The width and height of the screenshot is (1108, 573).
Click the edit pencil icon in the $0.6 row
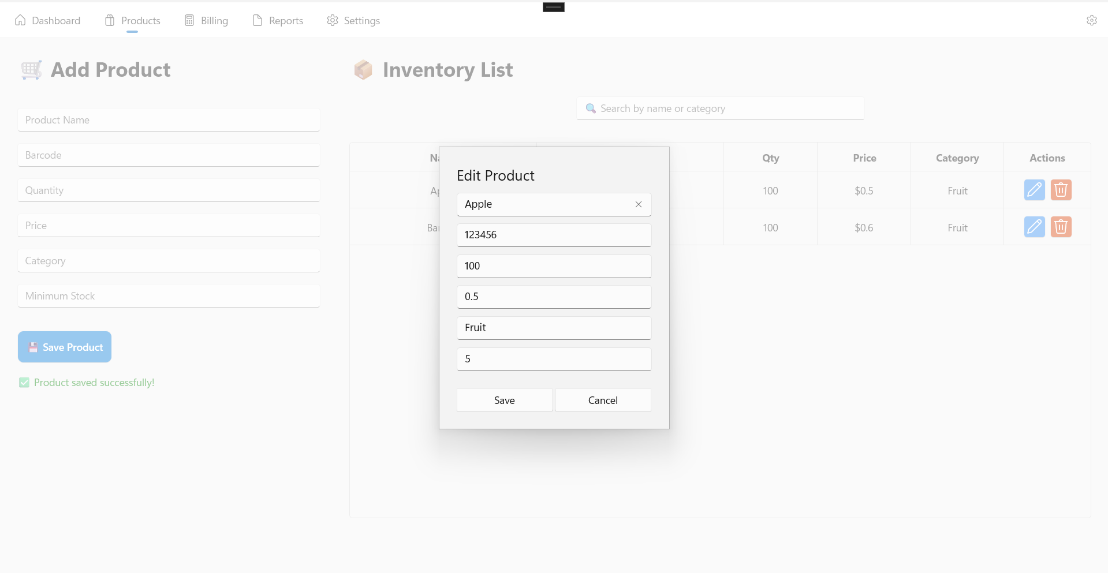coord(1034,227)
